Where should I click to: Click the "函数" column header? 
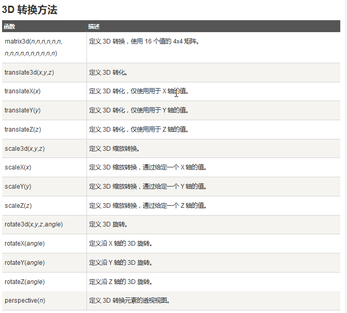[x=9, y=26]
